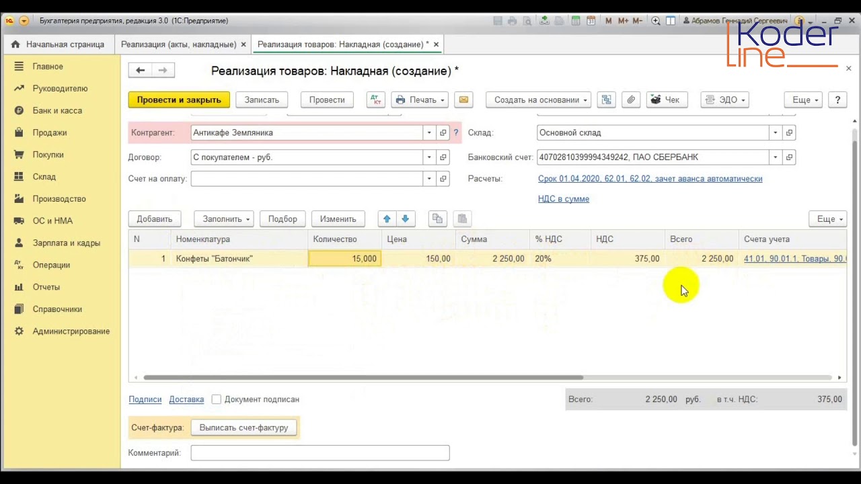Open the Покупки section

pyautogui.click(x=48, y=155)
